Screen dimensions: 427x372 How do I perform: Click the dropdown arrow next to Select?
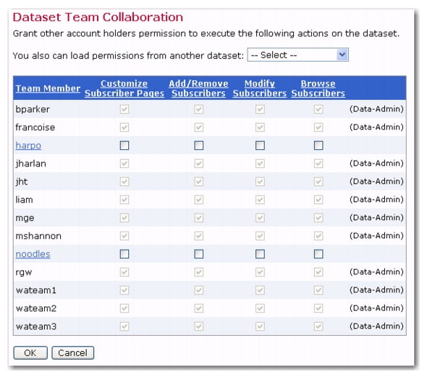coord(342,55)
